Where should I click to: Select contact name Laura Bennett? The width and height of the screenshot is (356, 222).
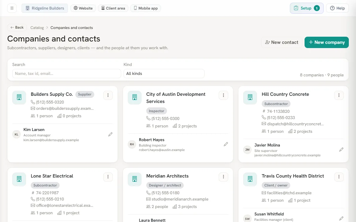click(152, 220)
